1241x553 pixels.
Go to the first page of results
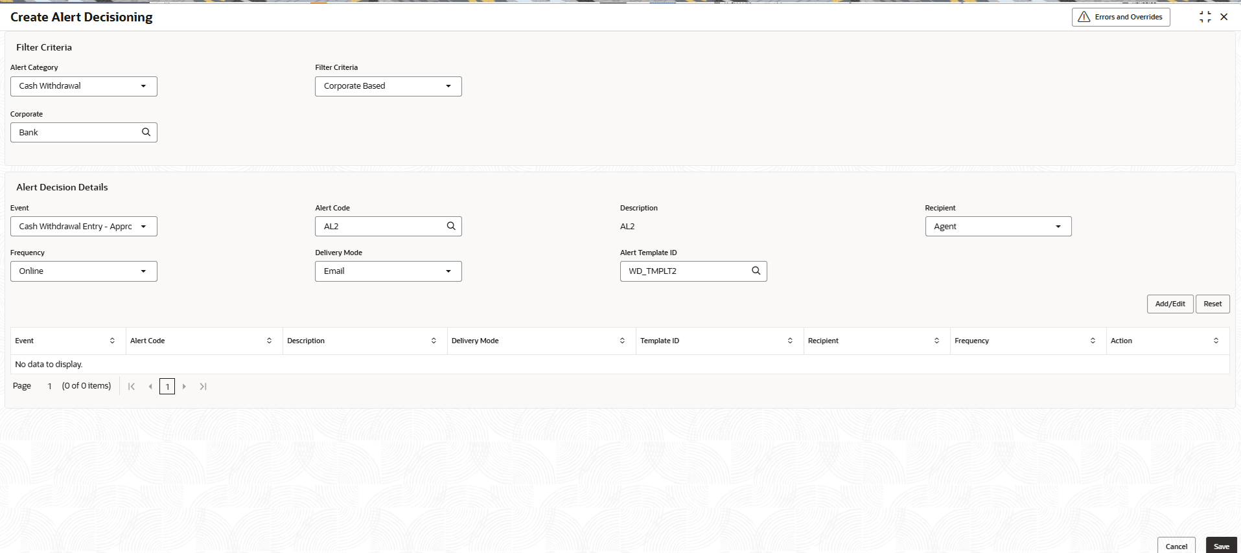click(x=132, y=387)
